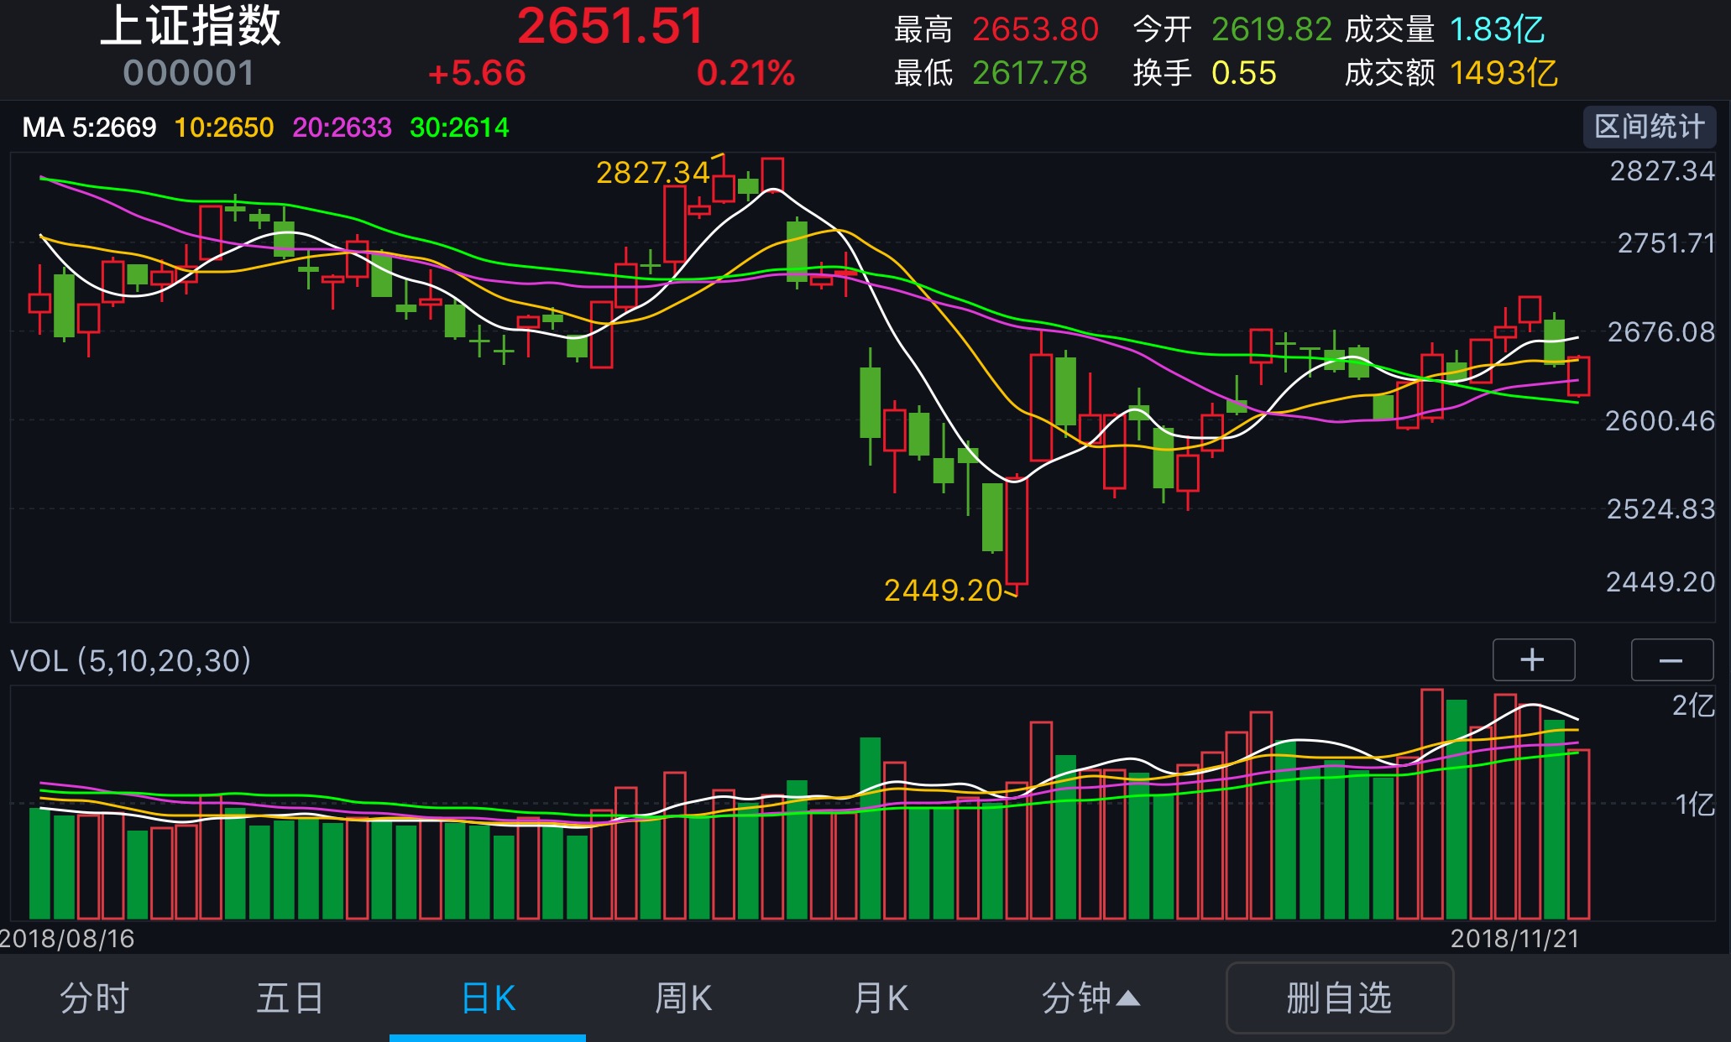Tap the 最低 low value 2617.78
The image size is (1731, 1042).
(x=1030, y=73)
